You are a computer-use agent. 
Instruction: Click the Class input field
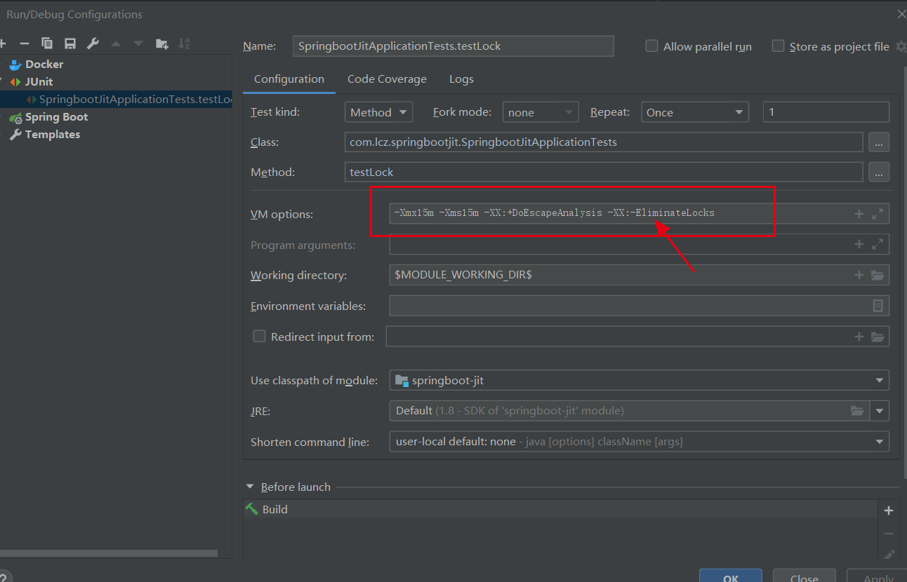(604, 142)
